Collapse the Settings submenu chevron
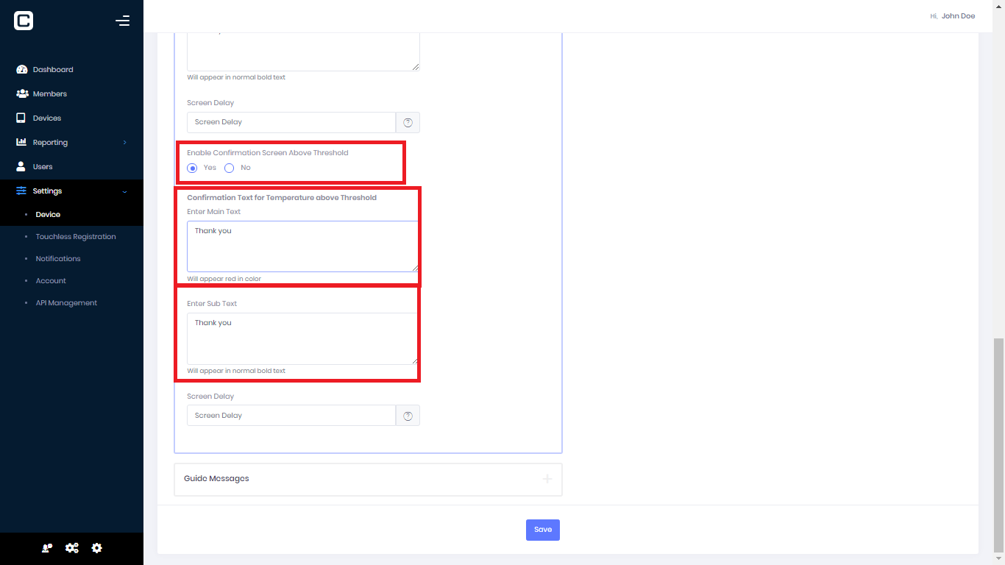Viewport: 1005px width, 565px height. (x=124, y=191)
